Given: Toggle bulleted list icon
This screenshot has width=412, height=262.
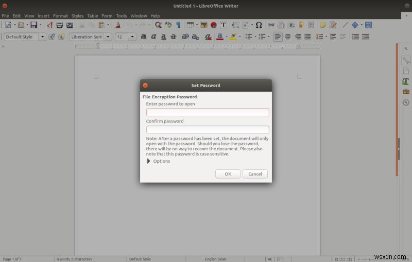Looking at the screenshot, I should coord(249,37).
